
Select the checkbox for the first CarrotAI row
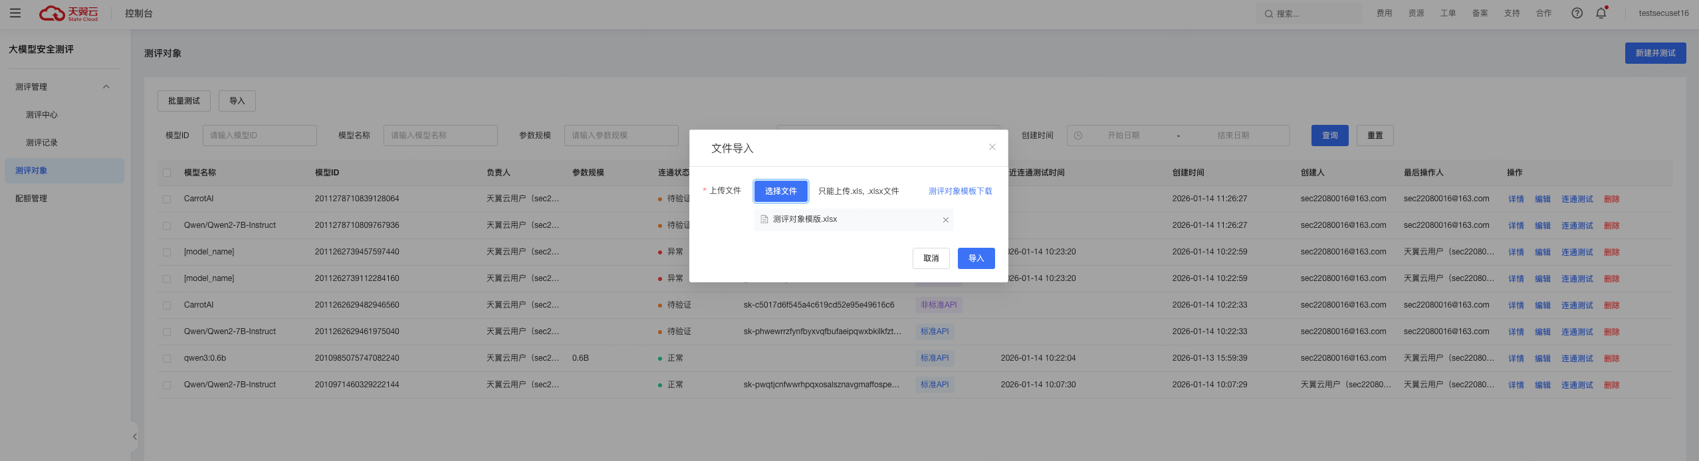[x=167, y=199]
